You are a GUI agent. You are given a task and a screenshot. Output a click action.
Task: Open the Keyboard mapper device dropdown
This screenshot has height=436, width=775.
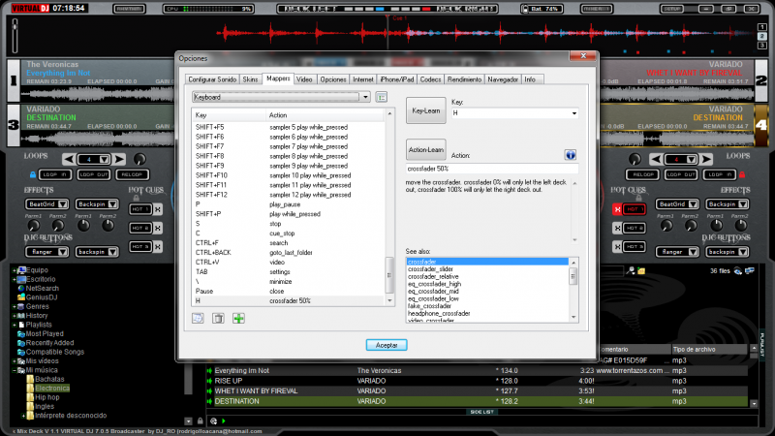(364, 97)
